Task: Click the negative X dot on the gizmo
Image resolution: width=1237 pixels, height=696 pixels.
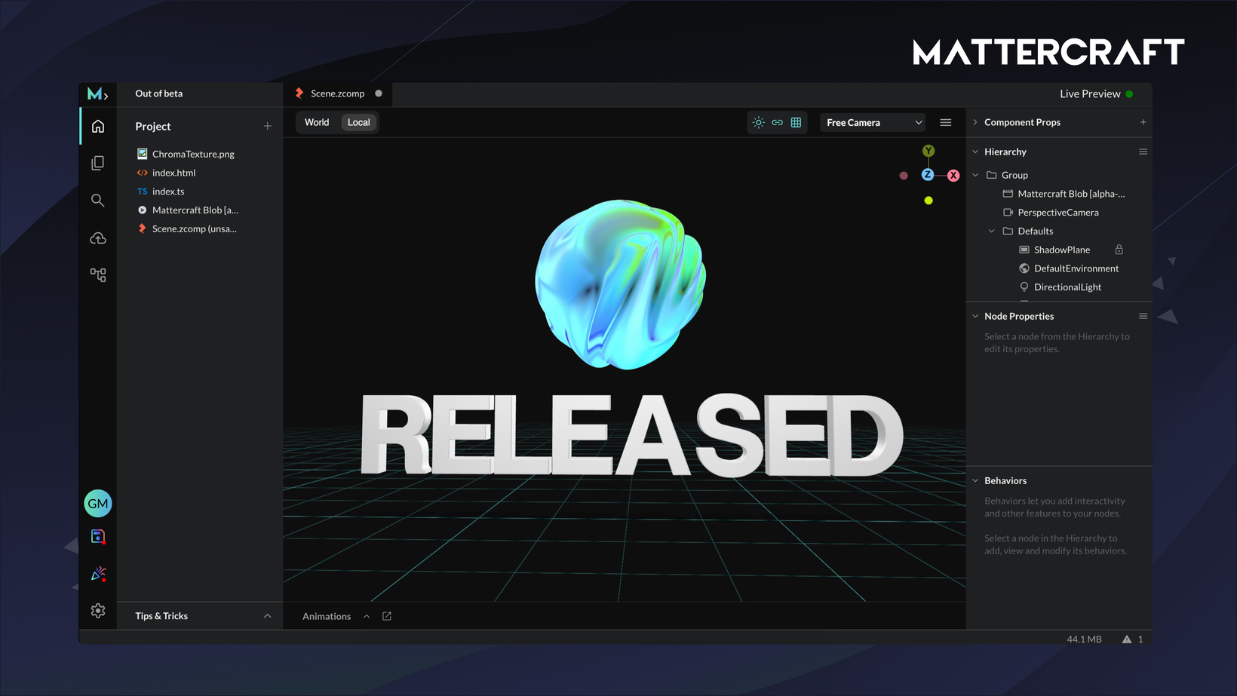Action: pos(904,176)
